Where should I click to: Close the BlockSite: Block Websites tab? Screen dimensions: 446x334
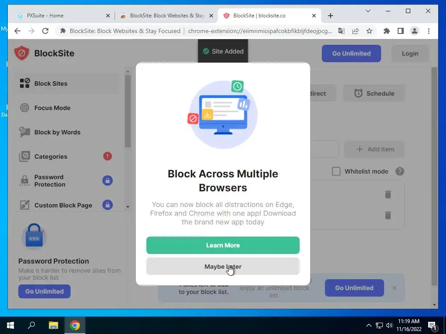point(211,16)
